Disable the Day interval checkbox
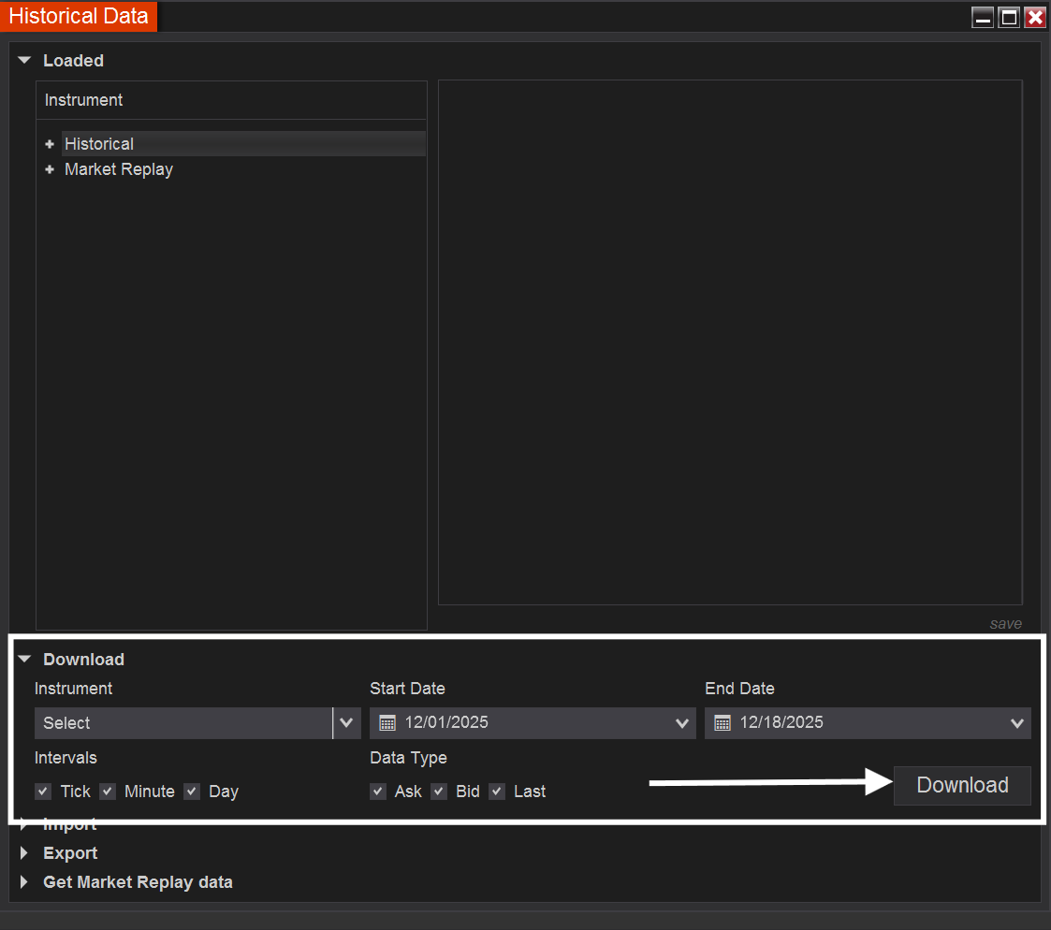 click(x=192, y=792)
